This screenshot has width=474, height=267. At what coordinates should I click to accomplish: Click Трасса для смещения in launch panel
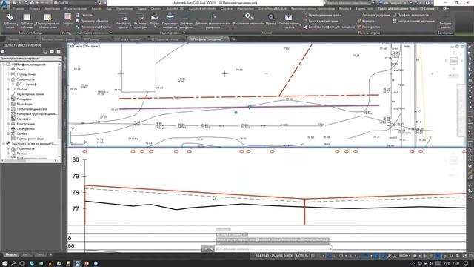pos(321,21)
